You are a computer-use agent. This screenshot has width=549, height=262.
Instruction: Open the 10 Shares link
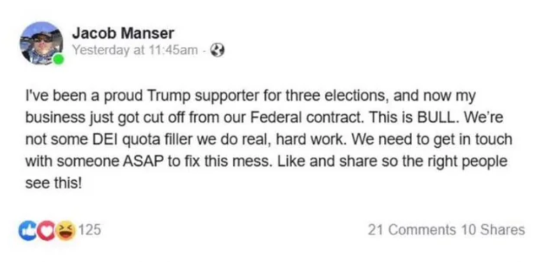click(x=493, y=230)
